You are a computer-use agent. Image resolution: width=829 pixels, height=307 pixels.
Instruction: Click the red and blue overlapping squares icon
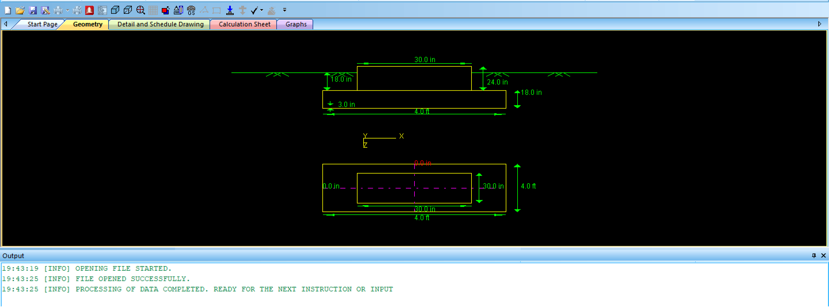click(166, 11)
